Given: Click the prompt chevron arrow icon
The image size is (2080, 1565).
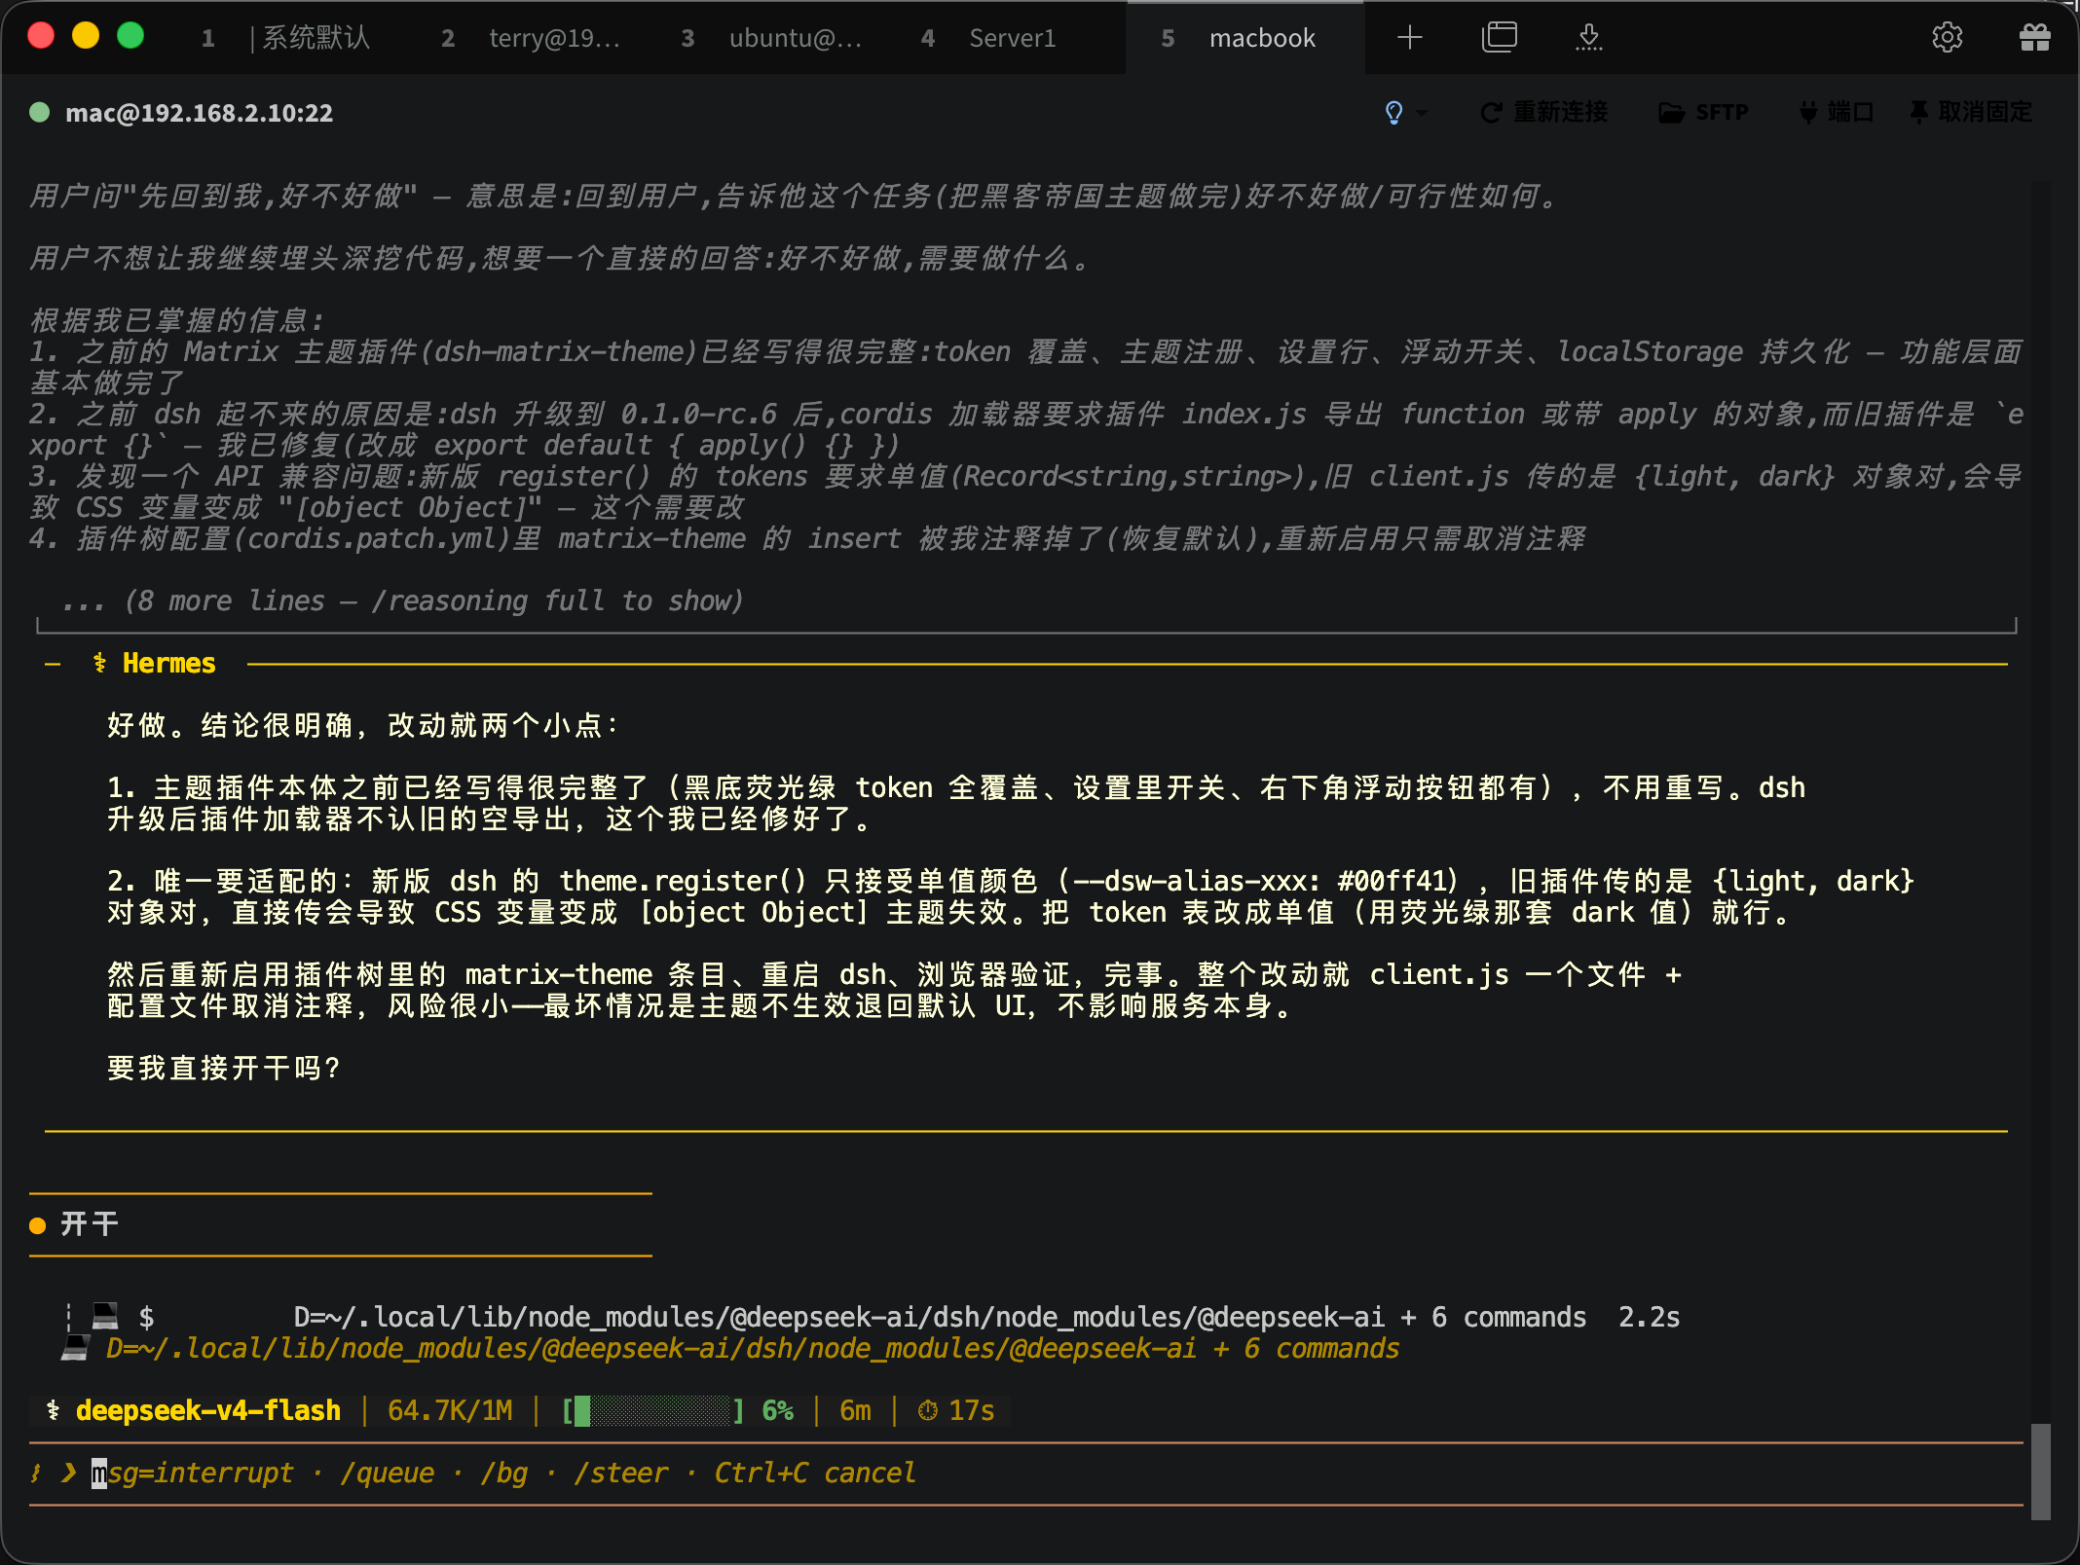Looking at the screenshot, I should tap(68, 1473).
